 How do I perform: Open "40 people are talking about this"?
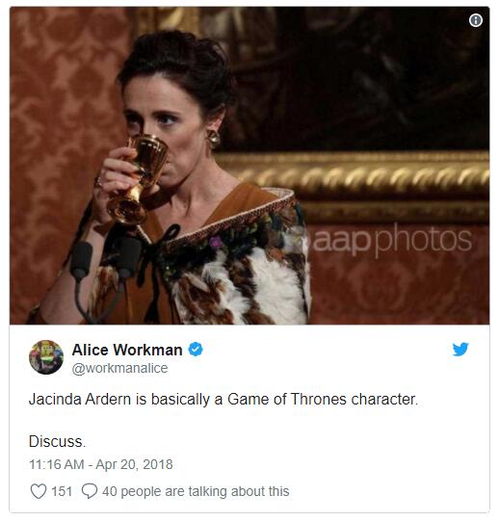click(x=196, y=491)
